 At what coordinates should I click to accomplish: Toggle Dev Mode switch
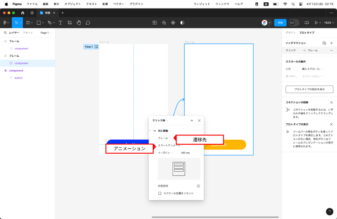click(x=294, y=23)
